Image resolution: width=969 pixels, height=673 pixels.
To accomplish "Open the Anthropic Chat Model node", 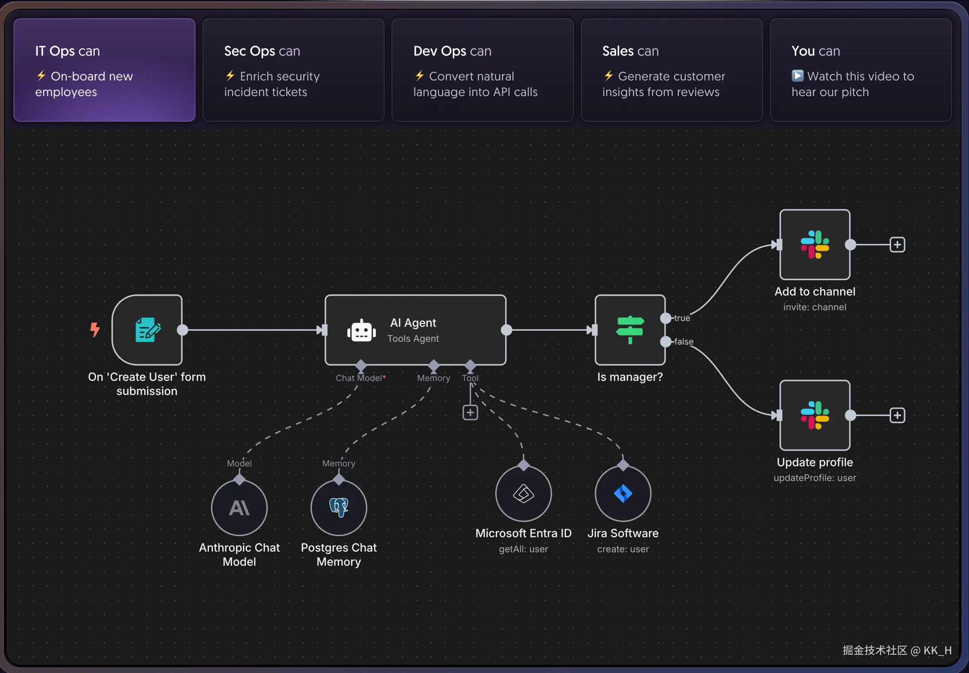I will [239, 507].
